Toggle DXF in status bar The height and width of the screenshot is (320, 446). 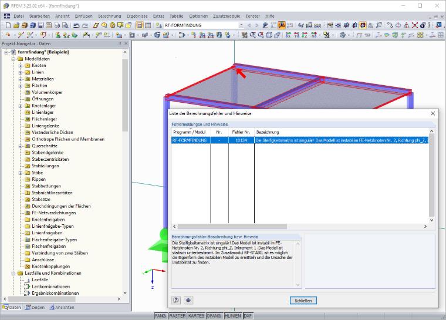pyautogui.click(x=248, y=316)
